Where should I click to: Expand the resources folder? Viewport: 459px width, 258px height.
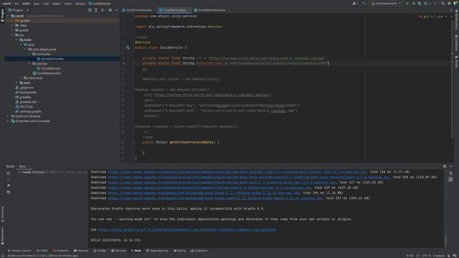21,78
